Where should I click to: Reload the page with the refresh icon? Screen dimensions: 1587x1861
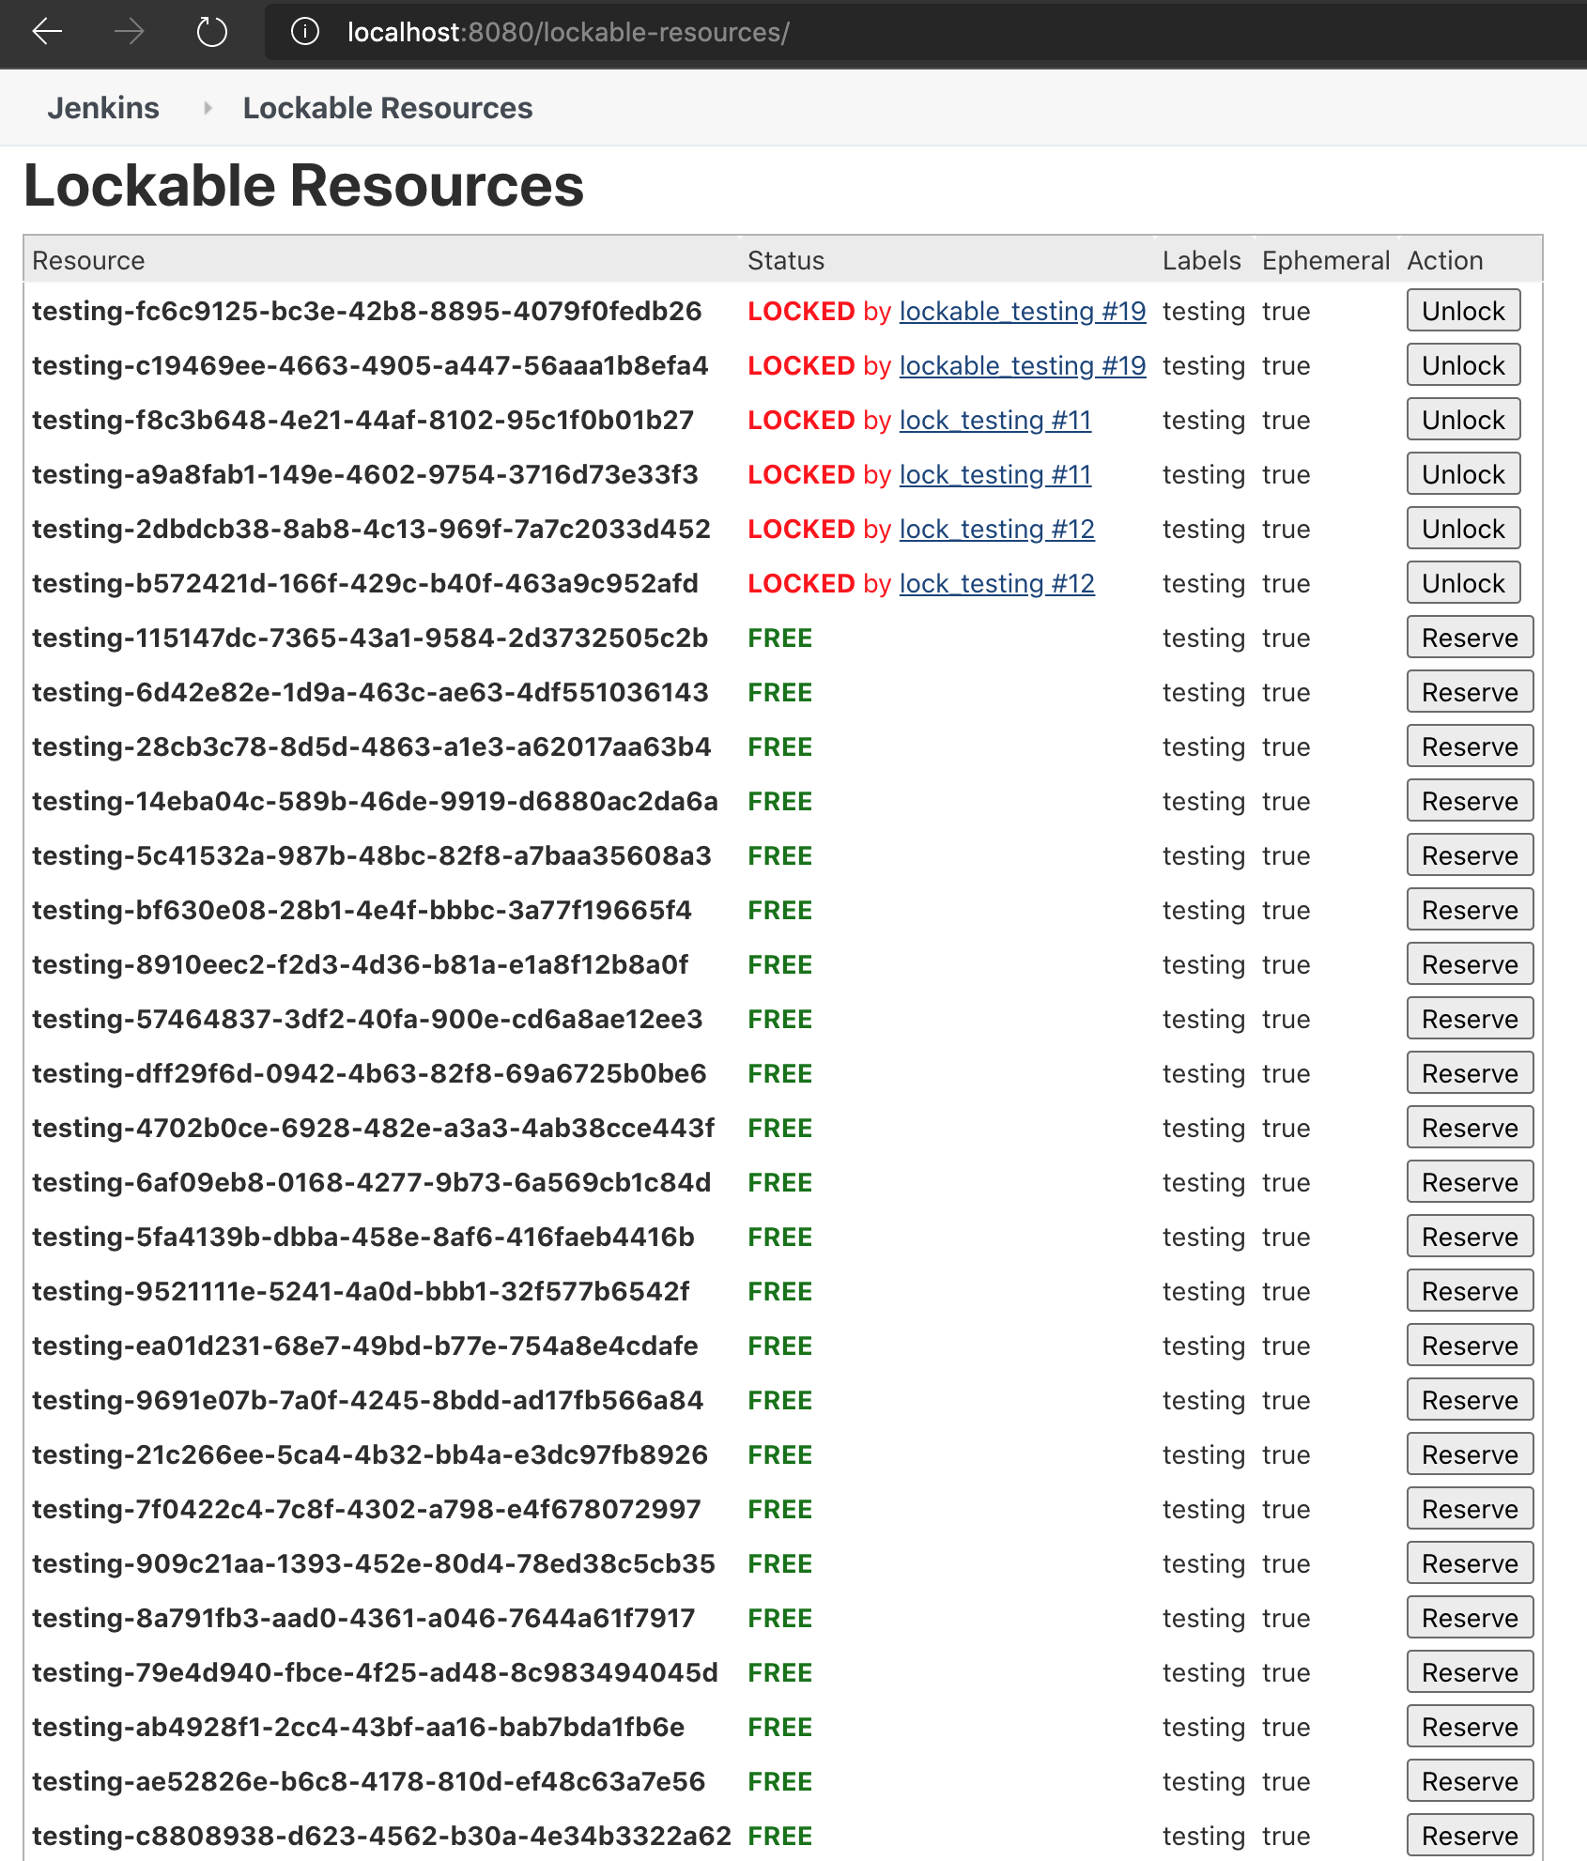pyautogui.click(x=212, y=32)
